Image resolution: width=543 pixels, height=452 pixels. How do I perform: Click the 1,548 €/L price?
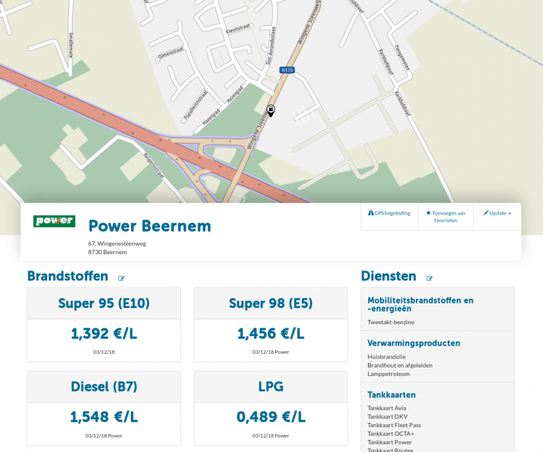(x=104, y=416)
